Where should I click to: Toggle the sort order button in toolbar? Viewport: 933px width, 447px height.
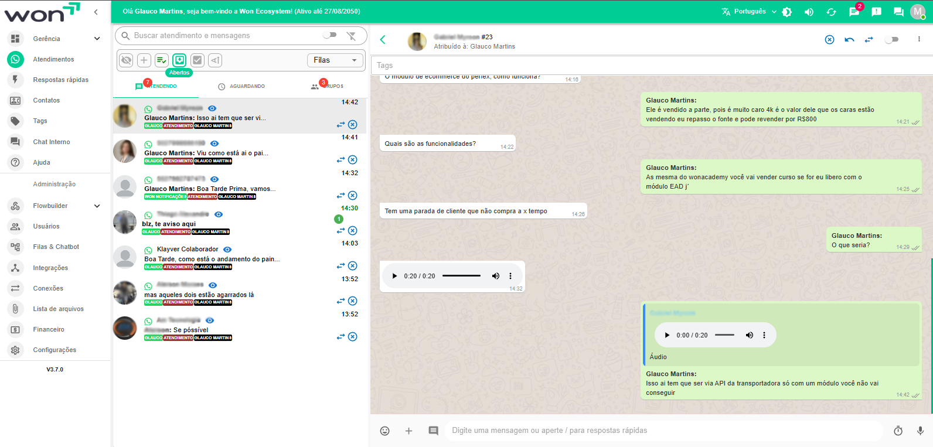pyautogui.click(x=215, y=60)
